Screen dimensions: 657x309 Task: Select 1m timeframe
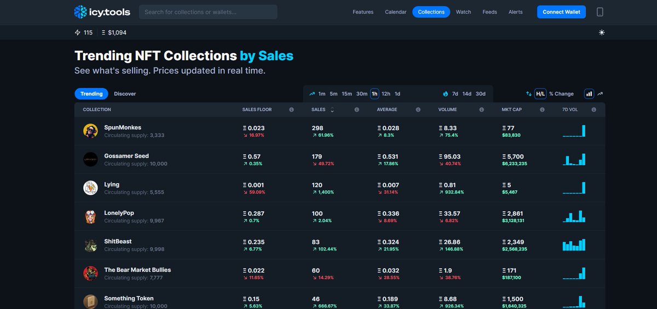click(322, 94)
